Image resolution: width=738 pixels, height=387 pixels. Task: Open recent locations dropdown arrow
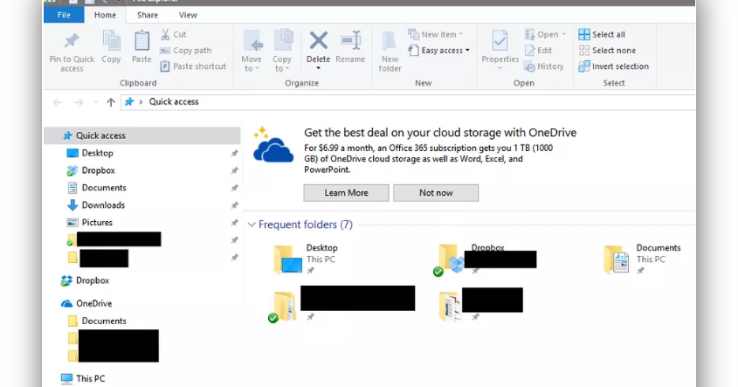tap(95, 102)
